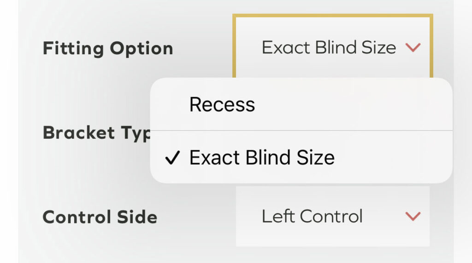Screen dimensions: 472x263
Task: Click the Fitting Option label
Action: click(108, 49)
